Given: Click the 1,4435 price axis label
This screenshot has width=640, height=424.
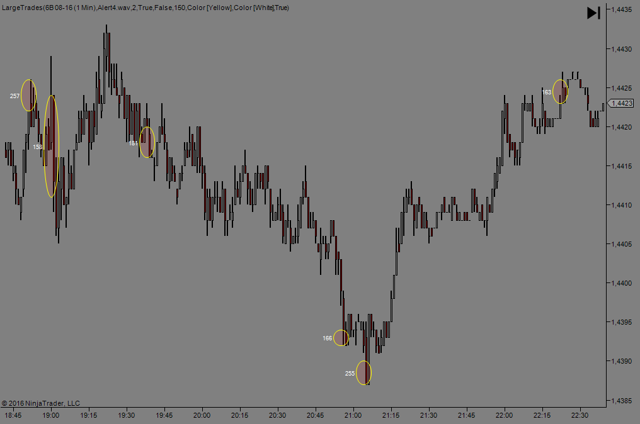Looking at the screenshot, I should pyautogui.click(x=621, y=9).
